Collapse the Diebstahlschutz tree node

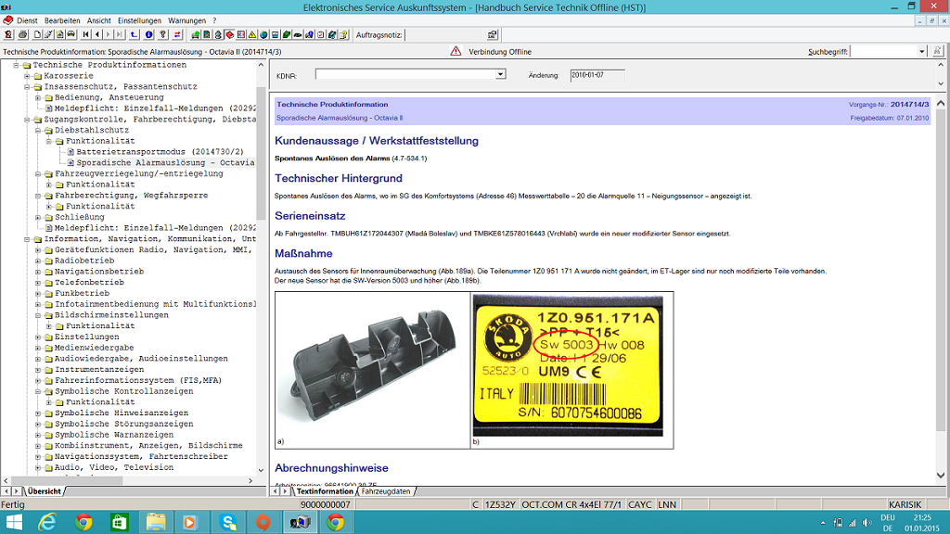[38, 130]
